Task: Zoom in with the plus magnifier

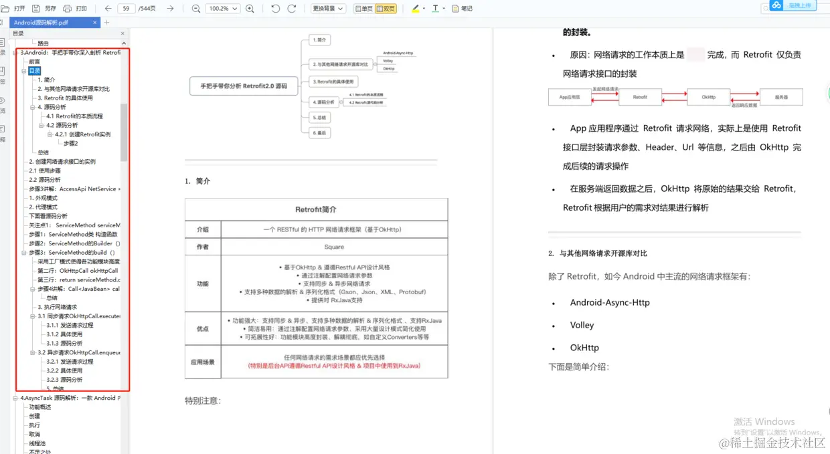Action: (x=250, y=9)
